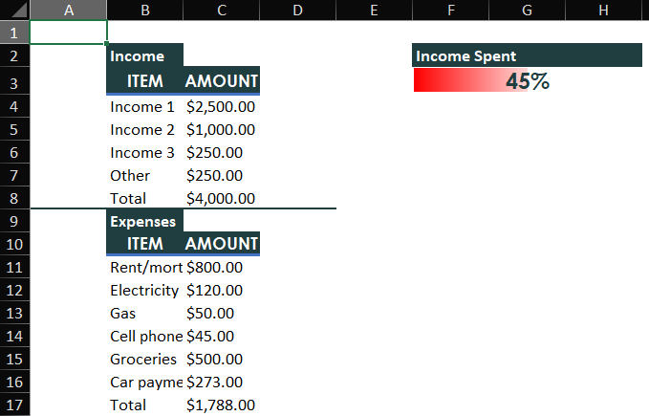This screenshot has height=416, width=649.
Task: Click the $2,500.00 Income 1 amount
Action: coord(221,106)
